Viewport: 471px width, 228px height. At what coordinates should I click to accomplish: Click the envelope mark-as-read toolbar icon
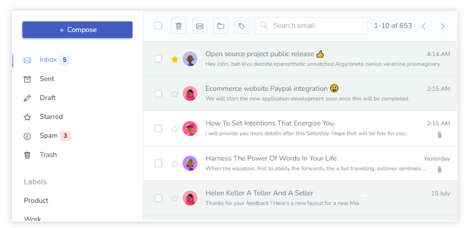pos(199,26)
